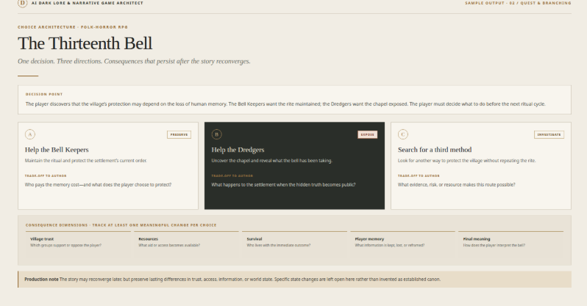Select the Help the Dredgers card title
587x306 pixels.
(x=238, y=150)
